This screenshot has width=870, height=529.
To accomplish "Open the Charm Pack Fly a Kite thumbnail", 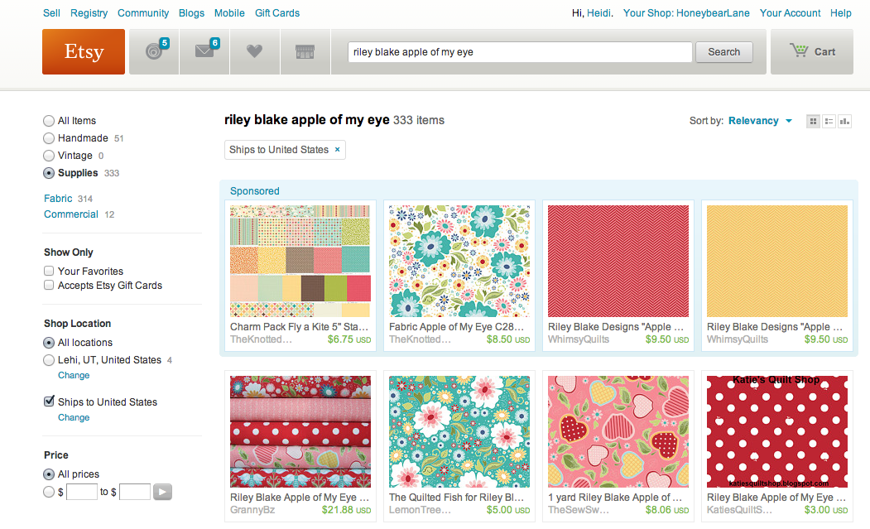I will (300, 261).
